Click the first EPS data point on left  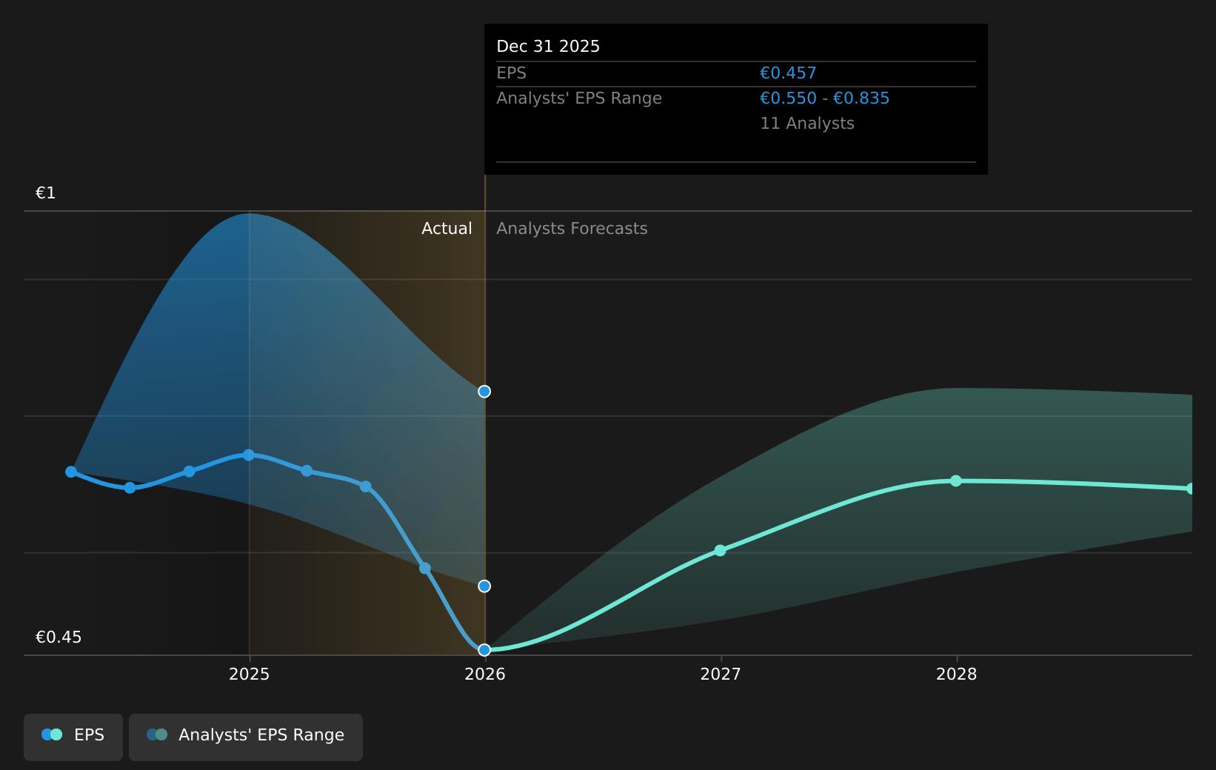pos(71,472)
